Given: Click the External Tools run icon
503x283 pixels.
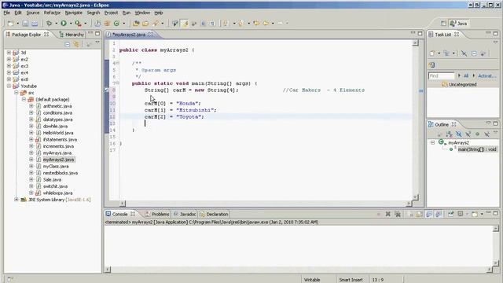Looking at the screenshot, I should point(78,24).
